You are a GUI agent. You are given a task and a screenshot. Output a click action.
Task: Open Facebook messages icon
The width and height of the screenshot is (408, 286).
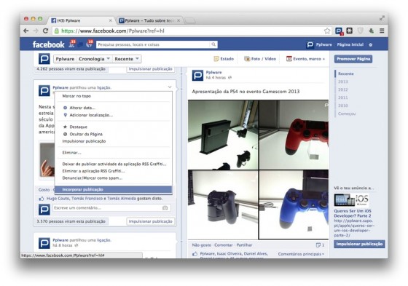click(81, 44)
